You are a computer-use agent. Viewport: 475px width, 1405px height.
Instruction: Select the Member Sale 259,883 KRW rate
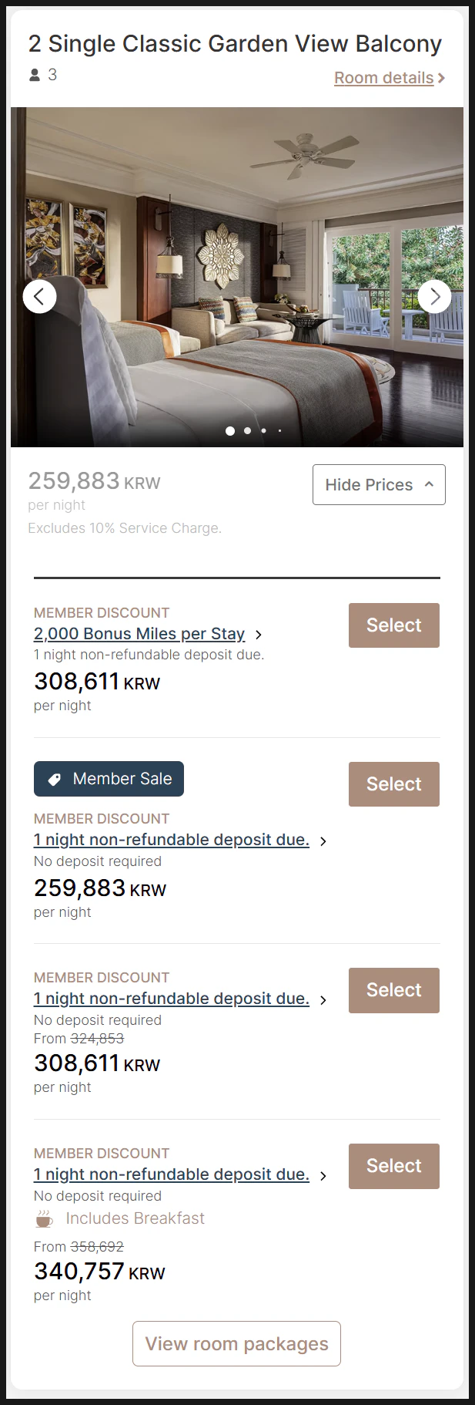(393, 784)
